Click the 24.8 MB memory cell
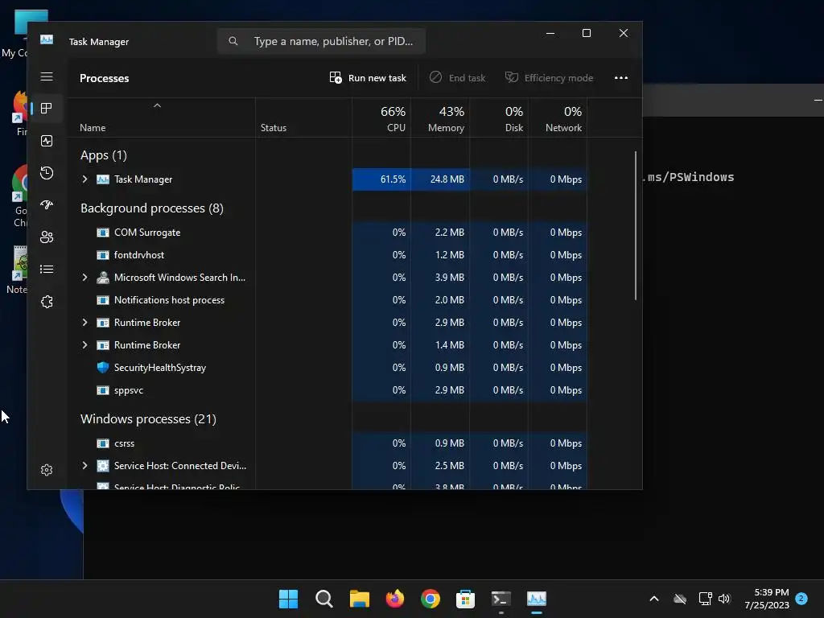 [440, 179]
